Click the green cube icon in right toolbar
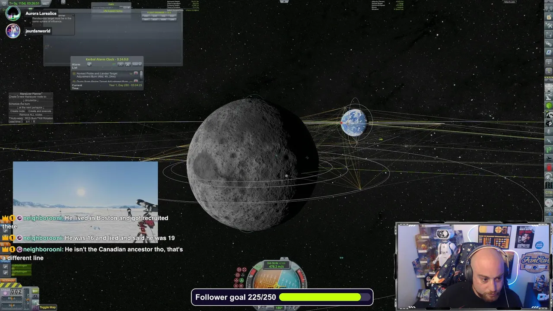Viewport: 553px width, 311px height. pos(549,106)
